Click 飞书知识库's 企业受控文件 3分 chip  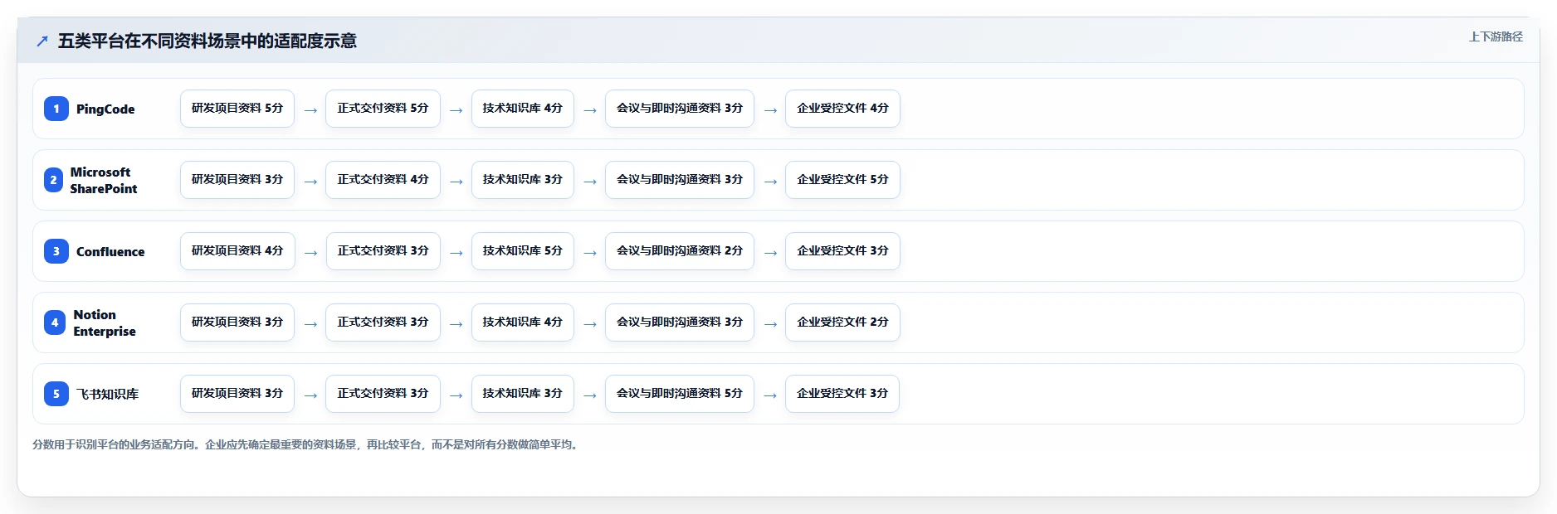click(x=842, y=394)
